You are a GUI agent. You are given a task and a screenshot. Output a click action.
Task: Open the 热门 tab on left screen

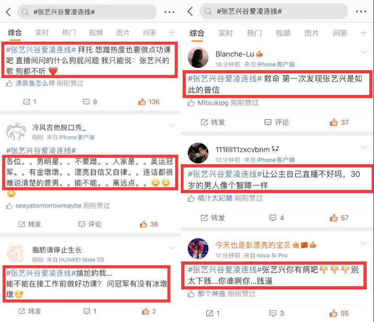(x=69, y=33)
